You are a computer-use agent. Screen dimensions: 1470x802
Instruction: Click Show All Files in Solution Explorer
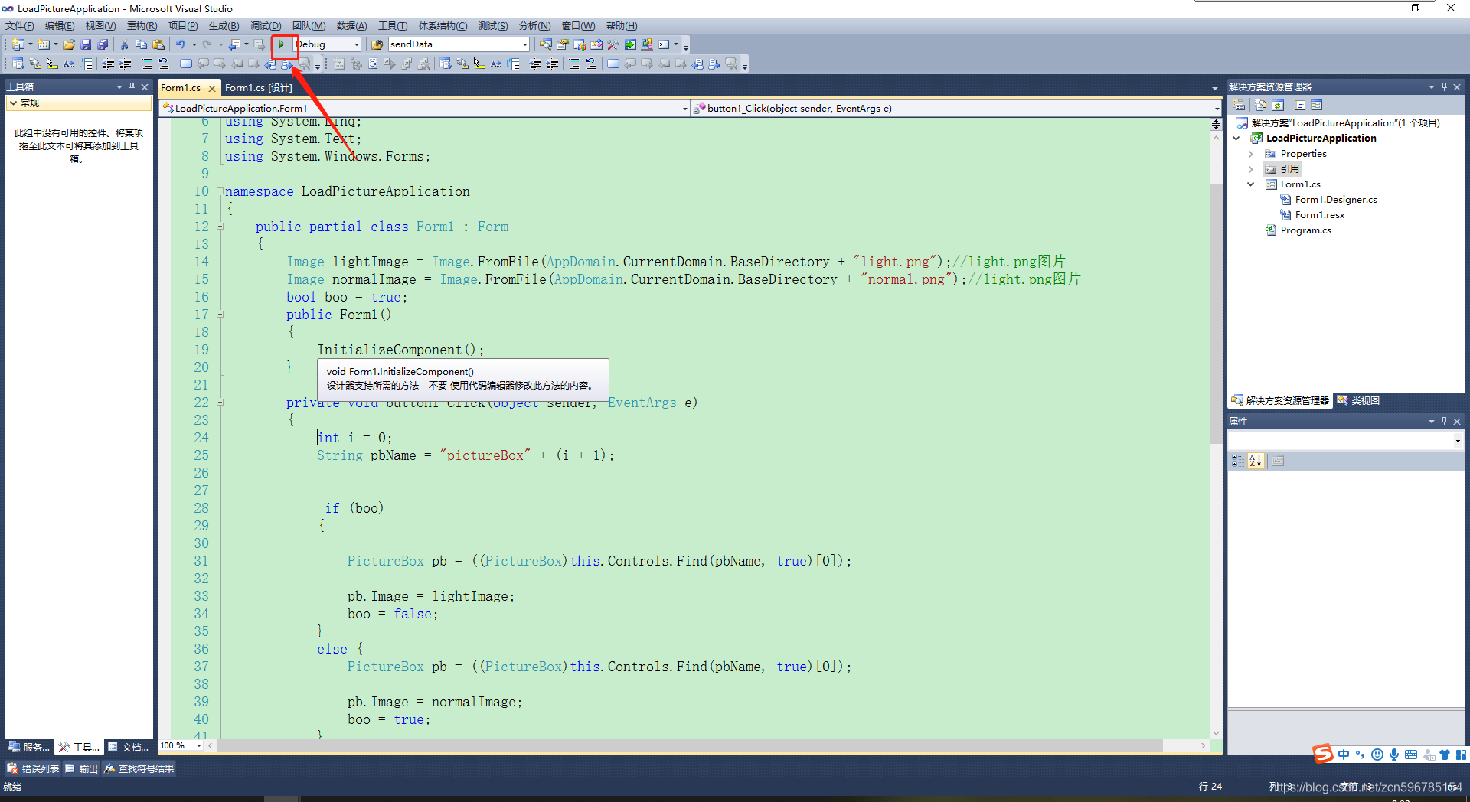1261,106
